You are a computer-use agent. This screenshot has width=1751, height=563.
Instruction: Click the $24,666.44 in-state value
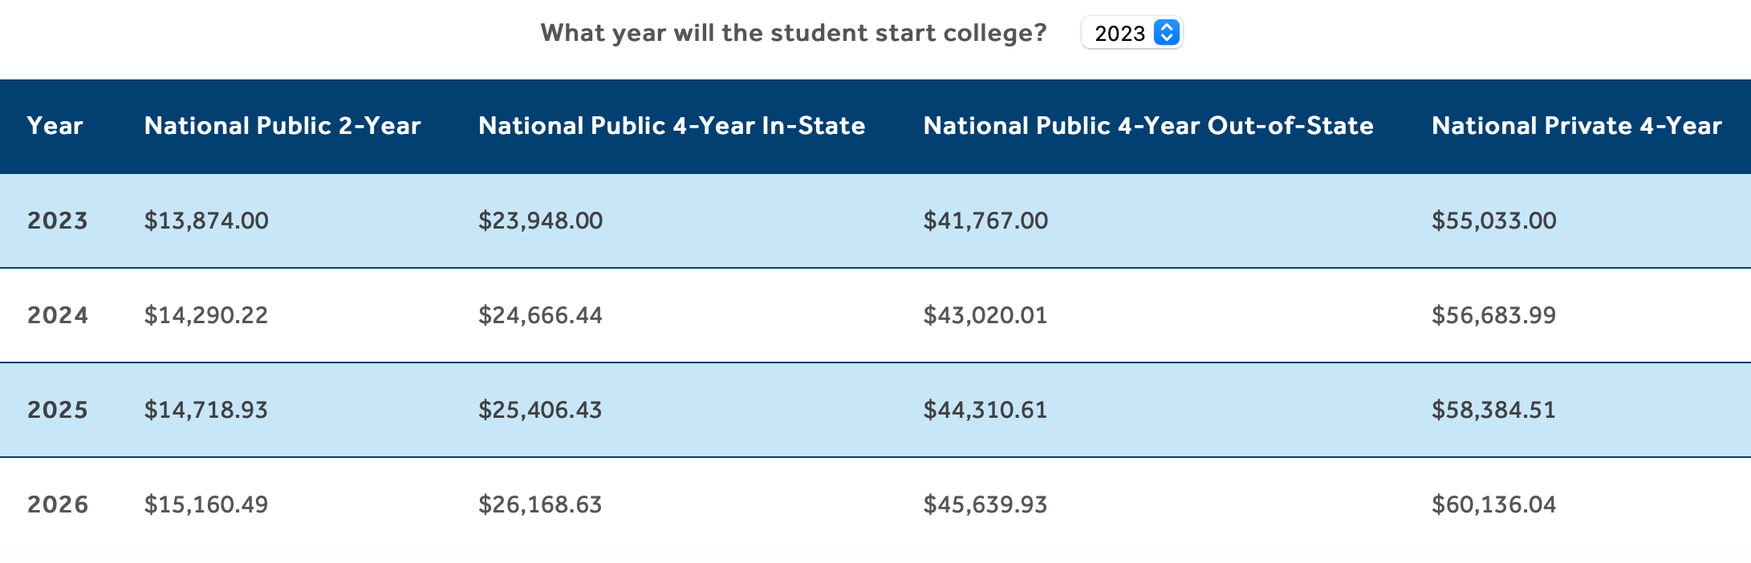541,315
